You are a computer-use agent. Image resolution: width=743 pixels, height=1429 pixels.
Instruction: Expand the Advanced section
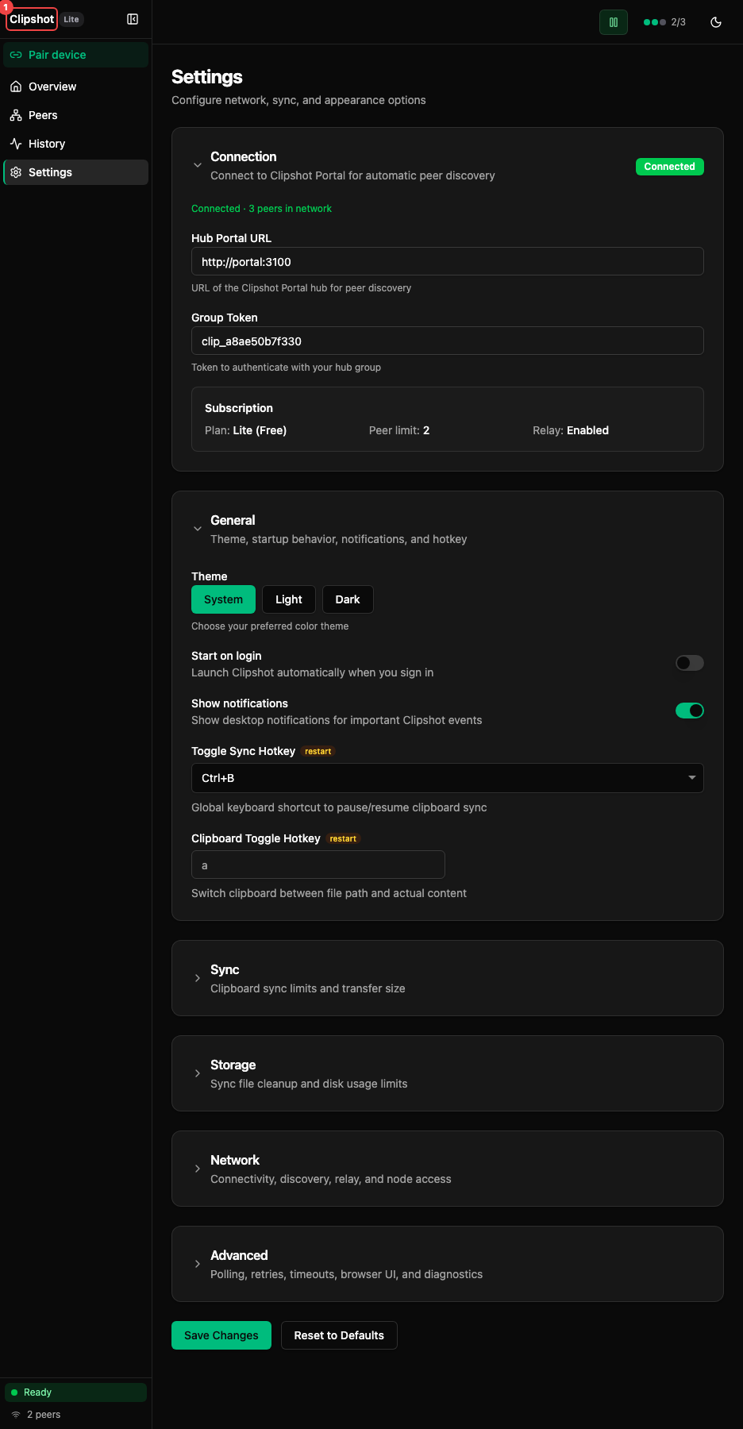(198, 1264)
